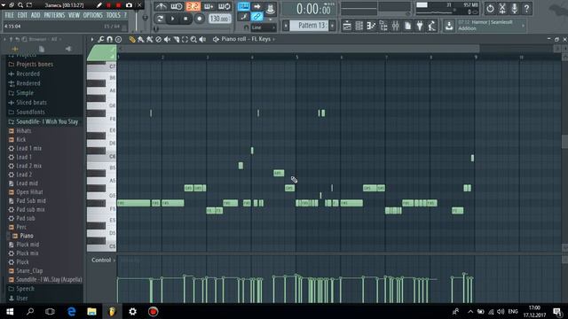Stop playback with the stop button

(x=185, y=19)
